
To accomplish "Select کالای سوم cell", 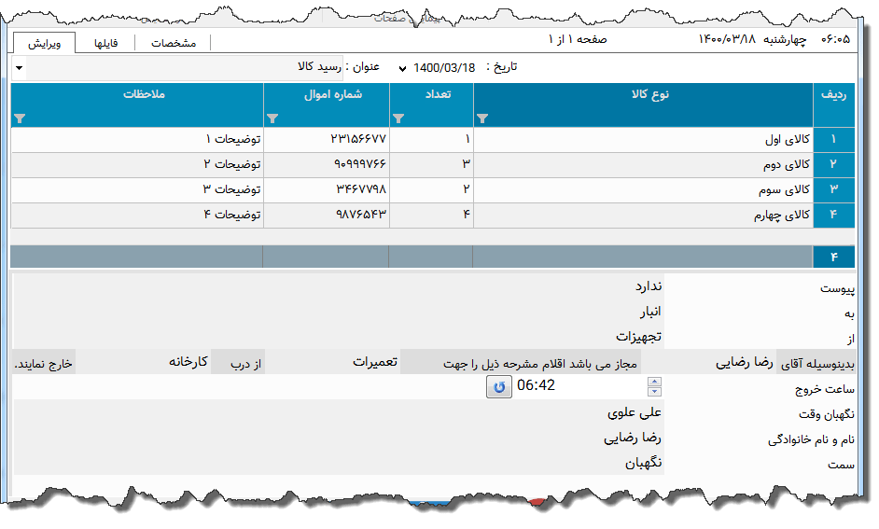I will click(x=643, y=190).
